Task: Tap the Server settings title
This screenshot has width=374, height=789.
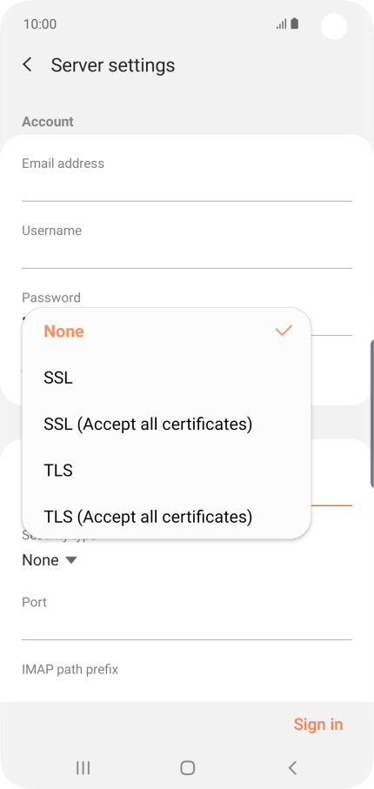Action: [113, 65]
